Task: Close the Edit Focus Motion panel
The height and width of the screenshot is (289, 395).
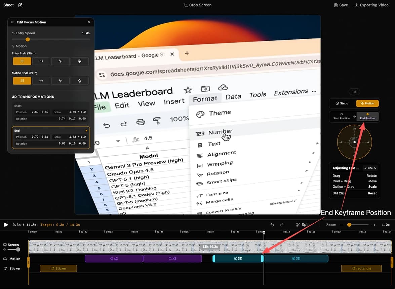Action: click(x=89, y=22)
